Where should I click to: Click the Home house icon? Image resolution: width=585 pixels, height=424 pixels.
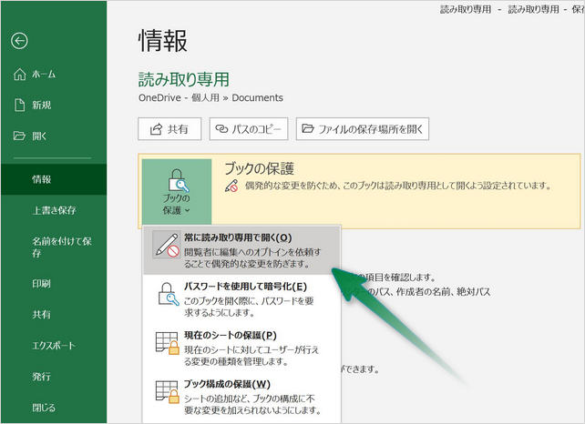pos(19,74)
